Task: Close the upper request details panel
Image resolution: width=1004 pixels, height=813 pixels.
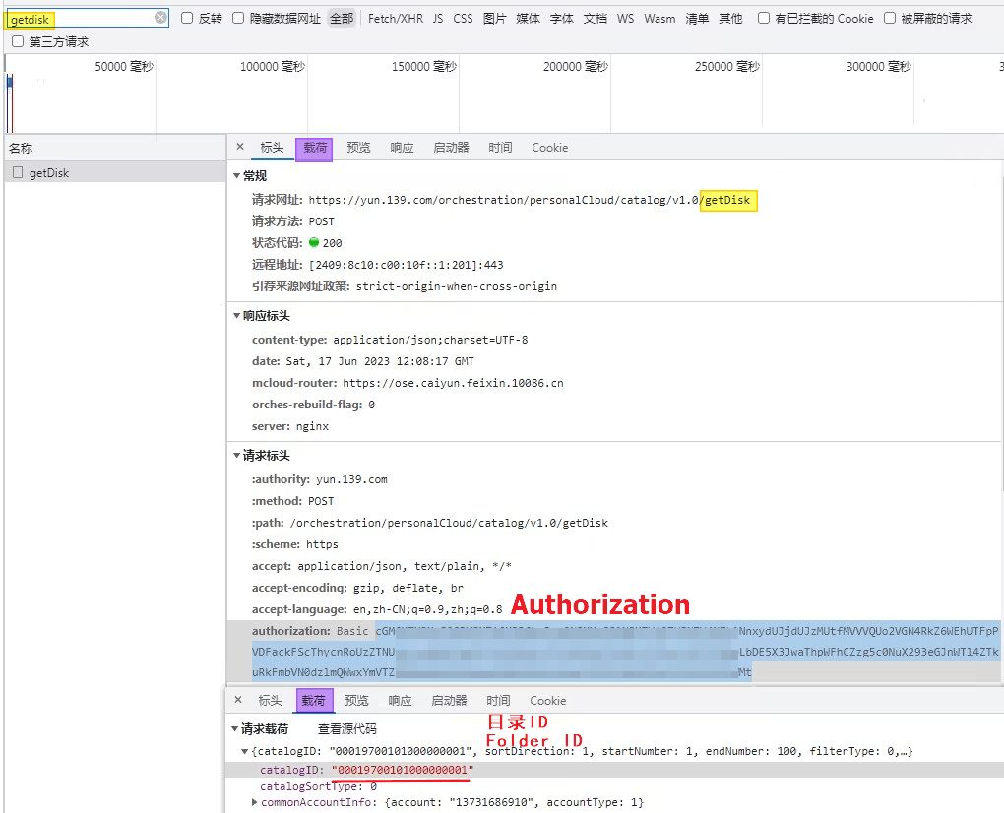Action: [x=239, y=147]
